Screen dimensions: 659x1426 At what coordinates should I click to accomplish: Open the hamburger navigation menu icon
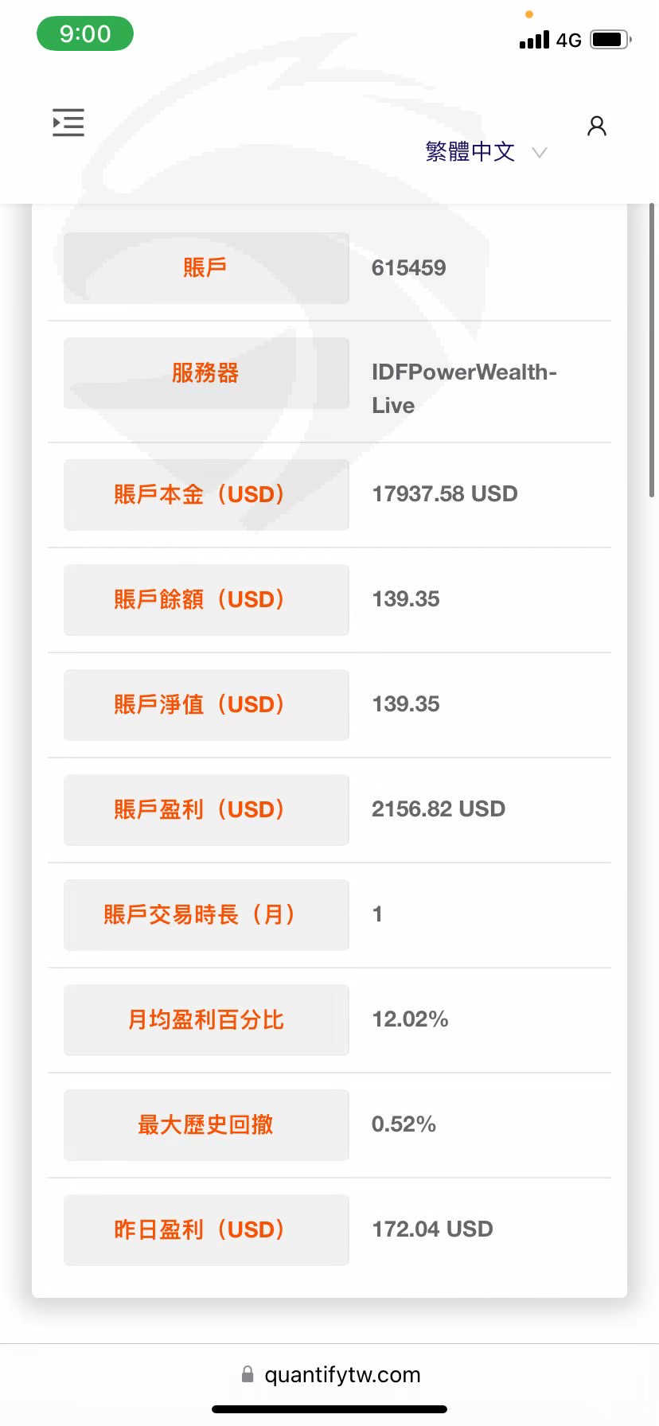click(68, 123)
